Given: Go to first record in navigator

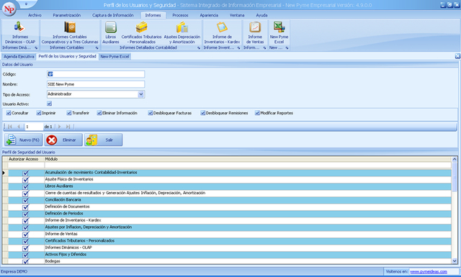Looking at the screenshot, I should click(10, 127).
